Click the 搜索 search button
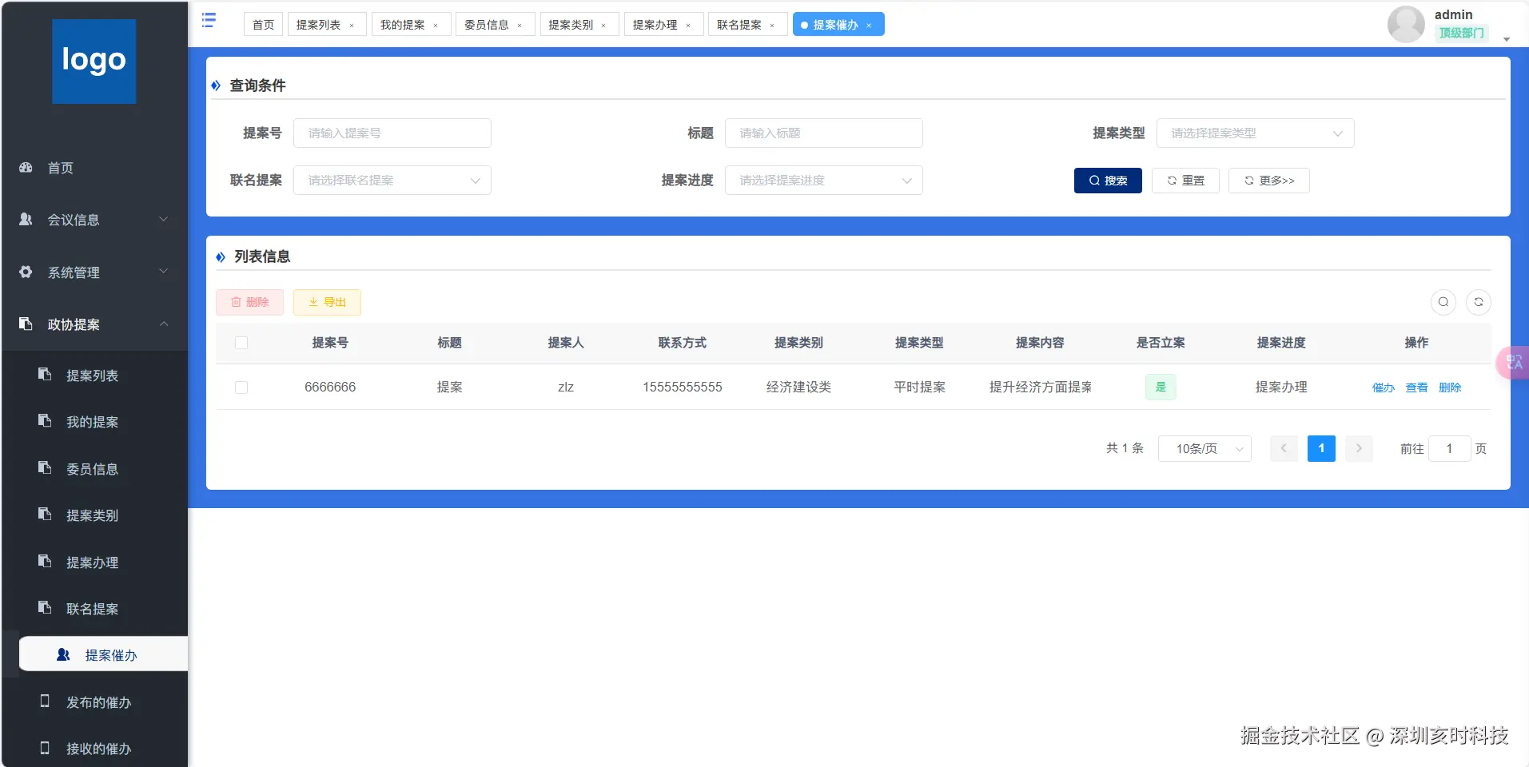Screen dimensions: 1529x767 click(x=1108, y=181)
